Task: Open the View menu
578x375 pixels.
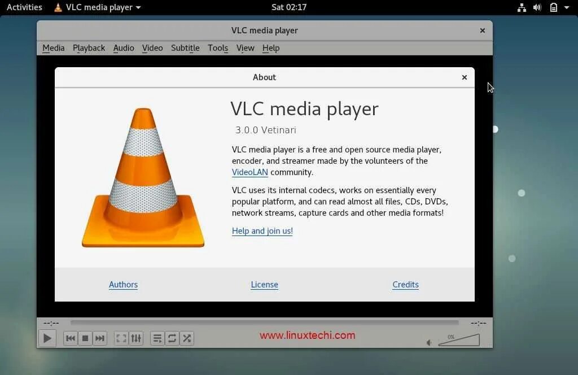Action: click(x=245, y=48)
